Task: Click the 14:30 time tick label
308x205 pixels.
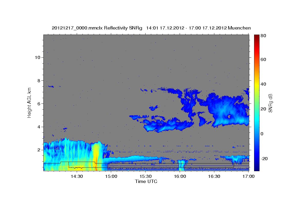Action: click(x=76, y=176)
